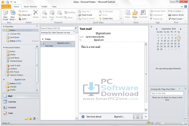Open the Clean Up dropdown
The image size is (189, 126).
(x=25, y=15)
